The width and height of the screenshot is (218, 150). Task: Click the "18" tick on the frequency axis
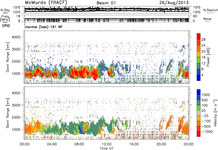point(18,16)
